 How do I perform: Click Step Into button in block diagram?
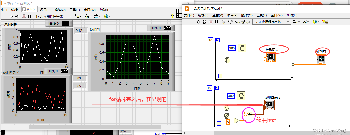(x=237, y=22)
